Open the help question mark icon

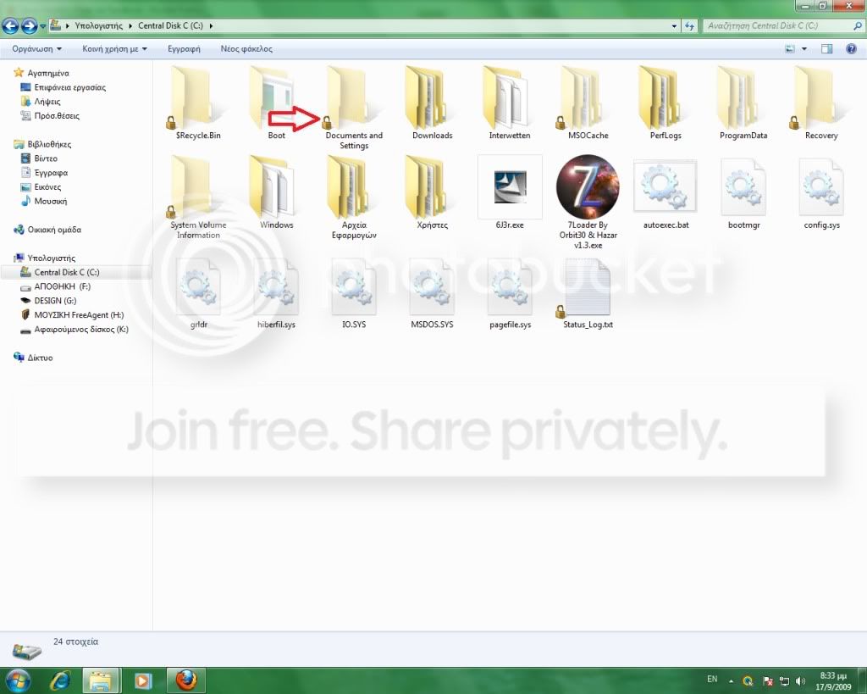coord(852,48)
